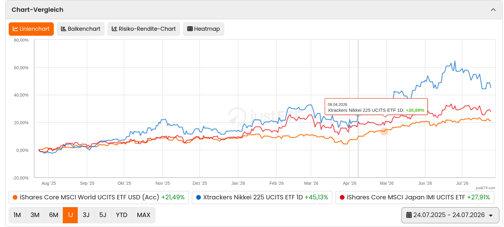504x227 pixels.
Task: Select the YTD time period
Action: 122,215
